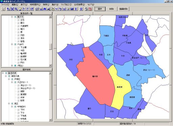Open the ファイル(F) menu
This screenshot has width=173, height=126.
click(5, 4)
